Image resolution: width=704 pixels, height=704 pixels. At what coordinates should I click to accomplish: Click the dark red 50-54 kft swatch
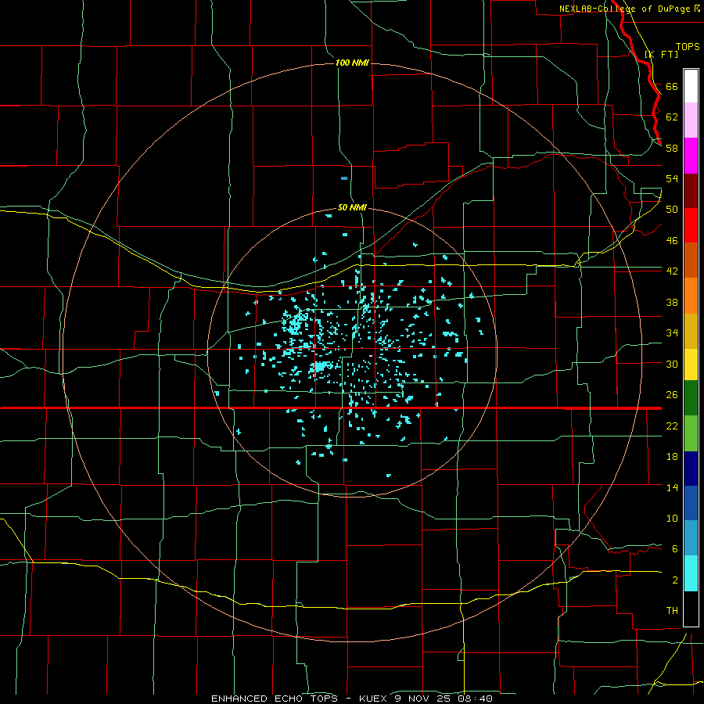(x=691, y=191)
